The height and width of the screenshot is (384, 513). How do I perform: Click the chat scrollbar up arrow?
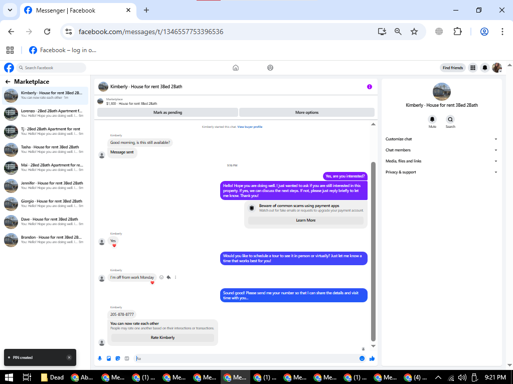[x=373, y=124]
